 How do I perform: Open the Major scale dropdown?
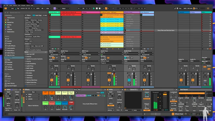[x=66, y=8]
